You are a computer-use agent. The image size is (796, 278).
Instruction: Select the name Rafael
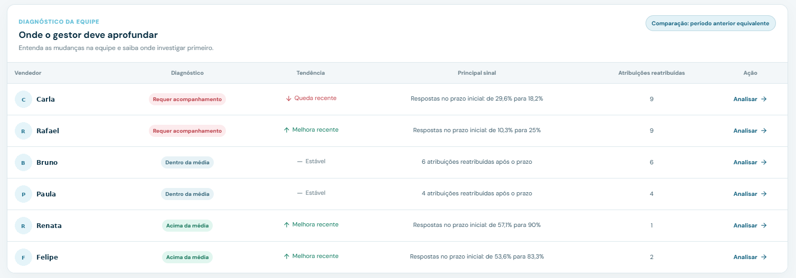(x=48, y=131)
